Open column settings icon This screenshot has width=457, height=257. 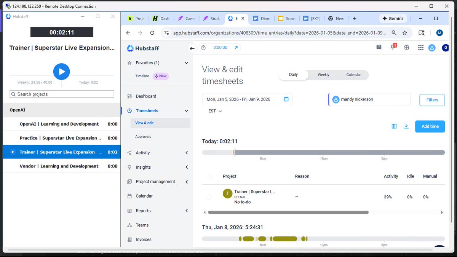(x=394, y=126)
